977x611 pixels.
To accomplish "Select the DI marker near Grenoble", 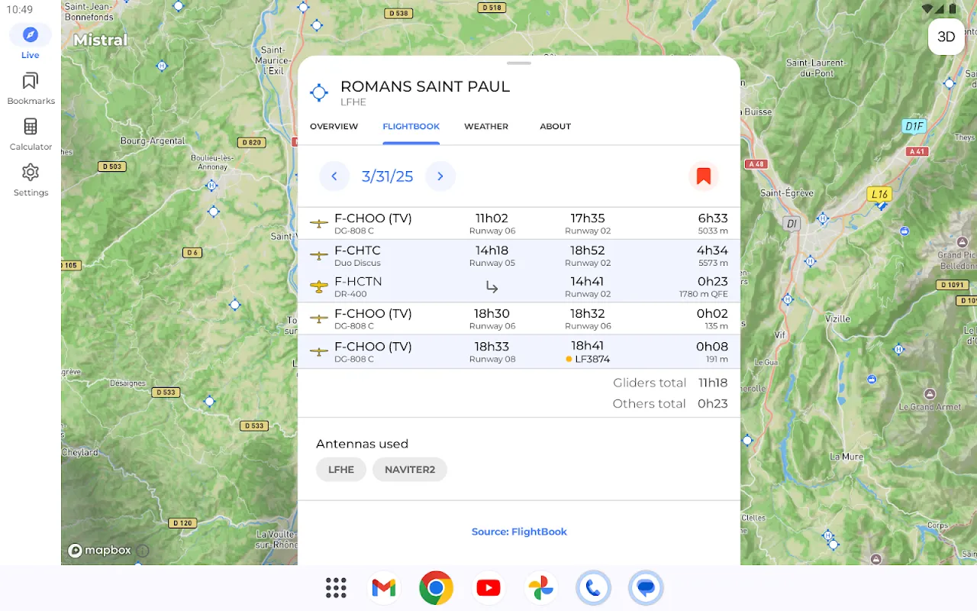I will coord(791,224).
